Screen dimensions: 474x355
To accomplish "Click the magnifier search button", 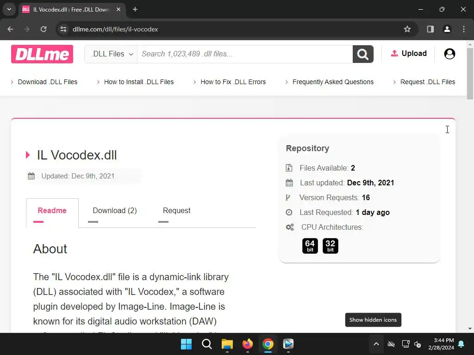I will (x=363, y=54).
